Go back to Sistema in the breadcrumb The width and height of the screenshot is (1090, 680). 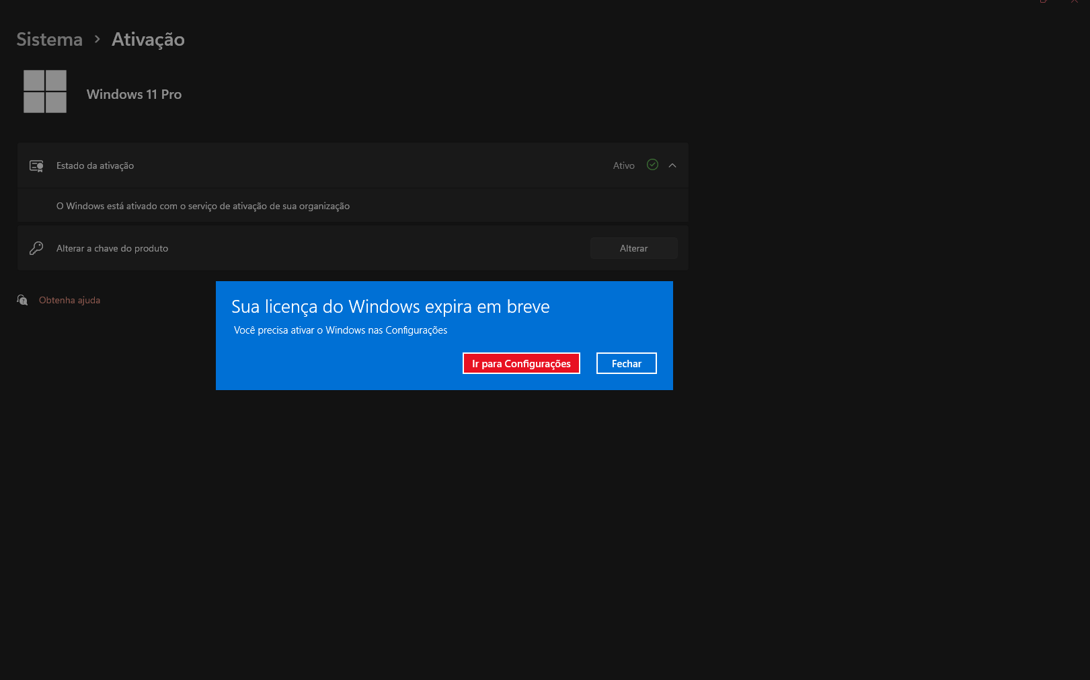click(49, 40)
